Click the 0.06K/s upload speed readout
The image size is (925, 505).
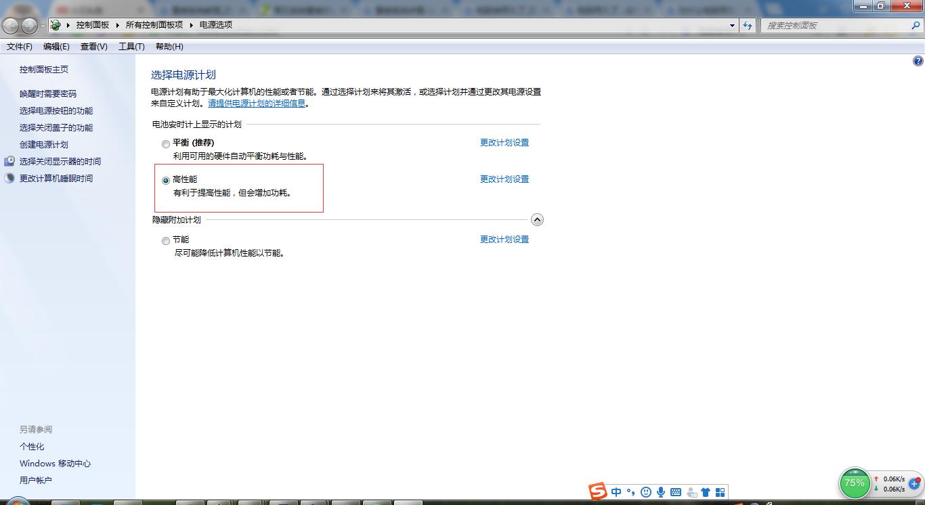[x=894, y=479]
